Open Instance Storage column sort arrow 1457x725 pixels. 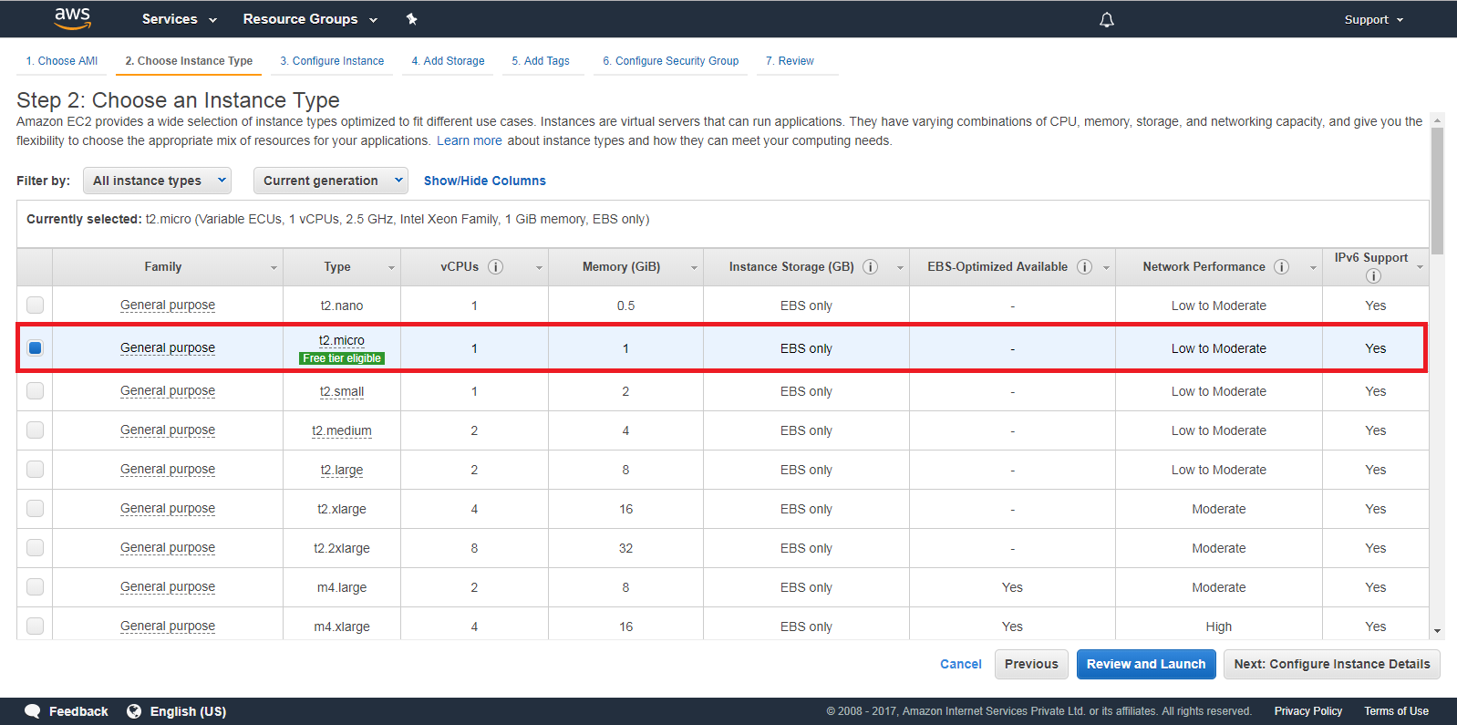pyautogui.click(x=900, y=268)
